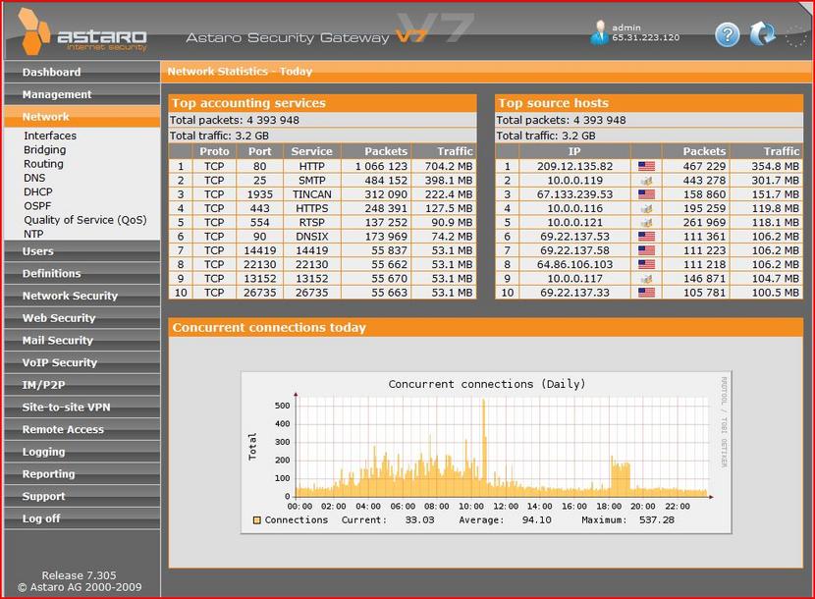
Task: Go to the OSPF page
Action: point(37,206)
